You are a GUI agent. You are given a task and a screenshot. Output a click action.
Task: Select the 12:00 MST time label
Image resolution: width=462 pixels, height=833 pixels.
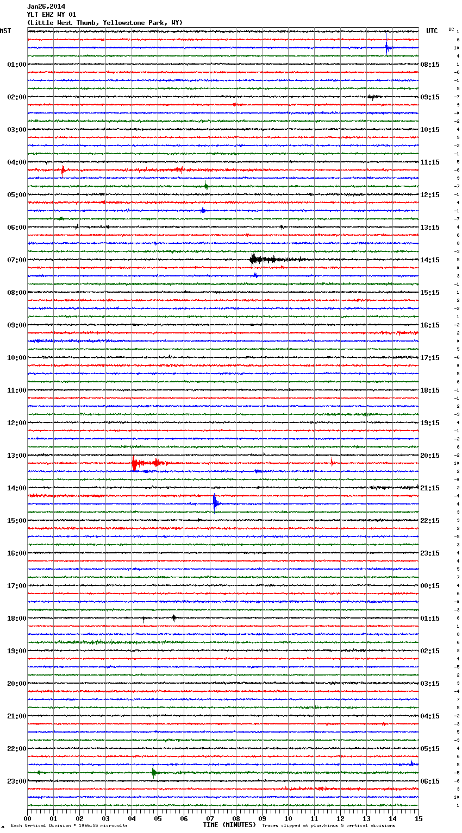[x=16, y=423]
